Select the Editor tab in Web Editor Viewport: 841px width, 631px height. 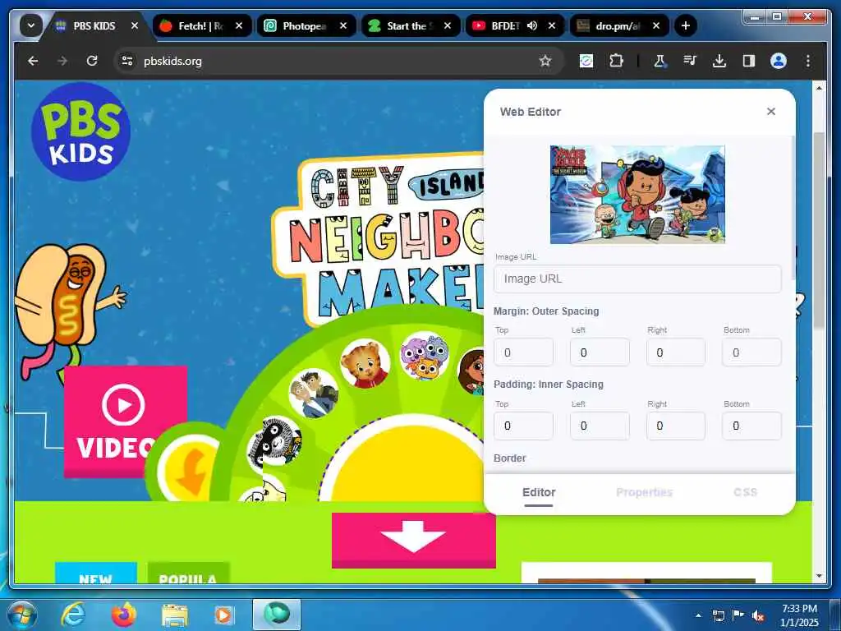click(539, 493)
